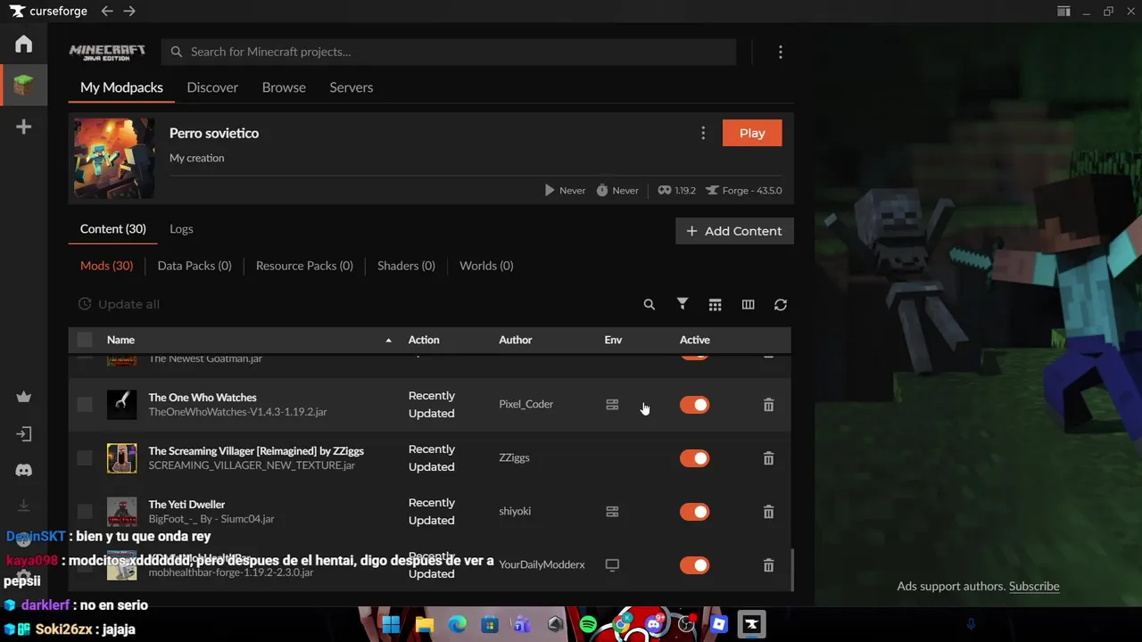Click environment icon for The Yeti Dweller
This screenshot has width=1142, height=642.
click(612, 512)
